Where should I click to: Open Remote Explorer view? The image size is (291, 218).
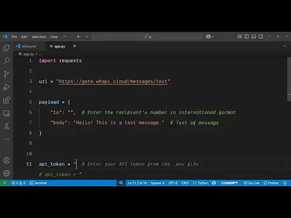6,113
